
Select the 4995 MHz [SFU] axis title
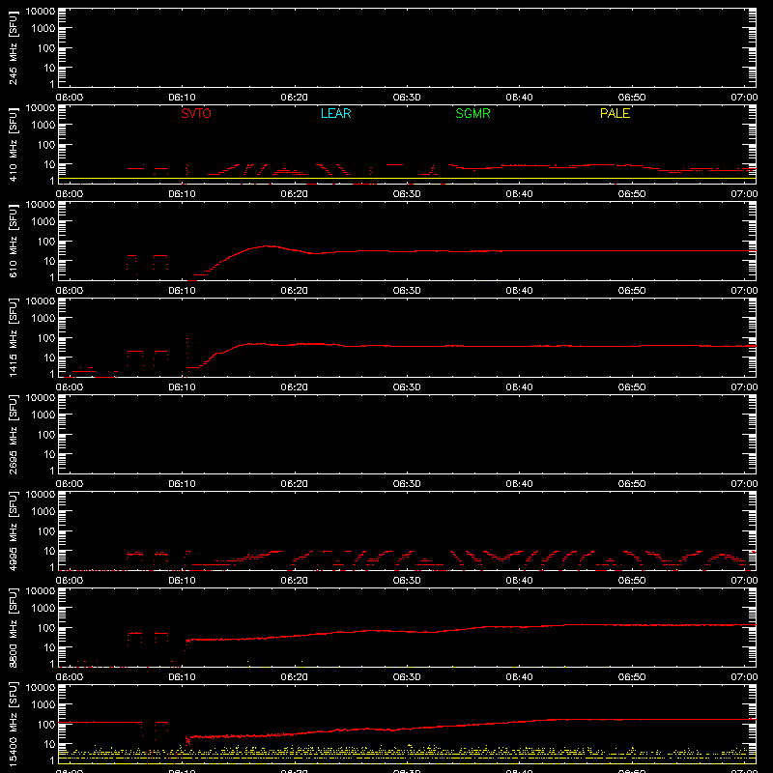14,530
